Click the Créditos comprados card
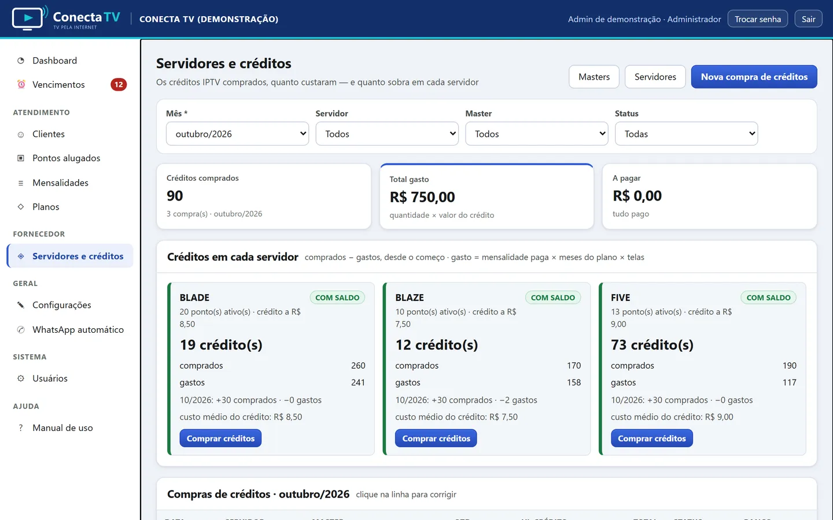 coord(264,196)
